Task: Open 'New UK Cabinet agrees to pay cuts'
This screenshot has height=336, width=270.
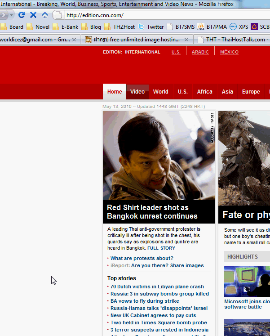Action: point(153,315)
